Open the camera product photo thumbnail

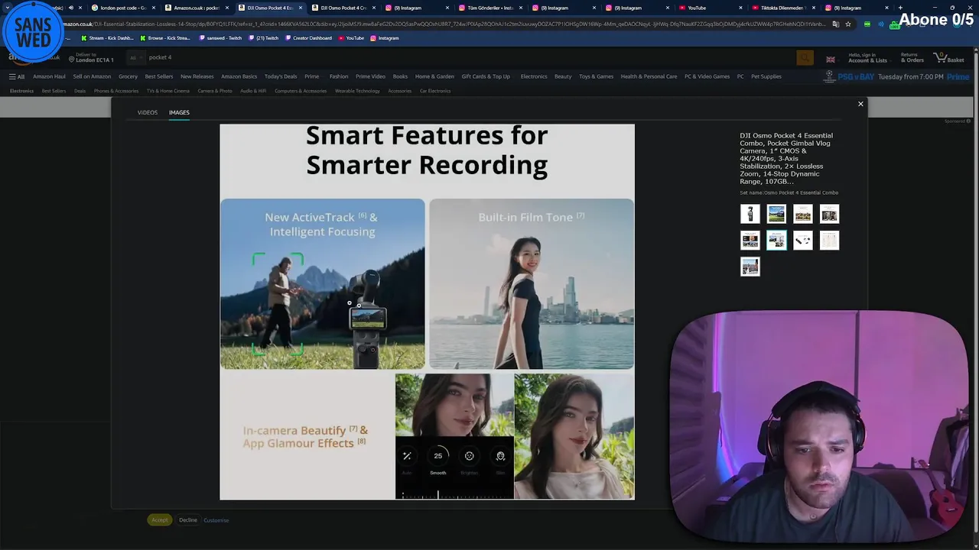pyautogui.click(x=750, y=214)
